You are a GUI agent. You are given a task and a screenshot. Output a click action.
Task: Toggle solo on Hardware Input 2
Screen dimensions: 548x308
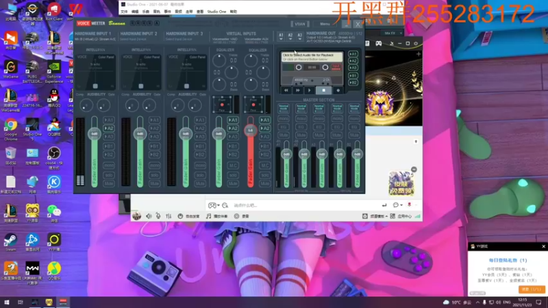pos(155,175)
